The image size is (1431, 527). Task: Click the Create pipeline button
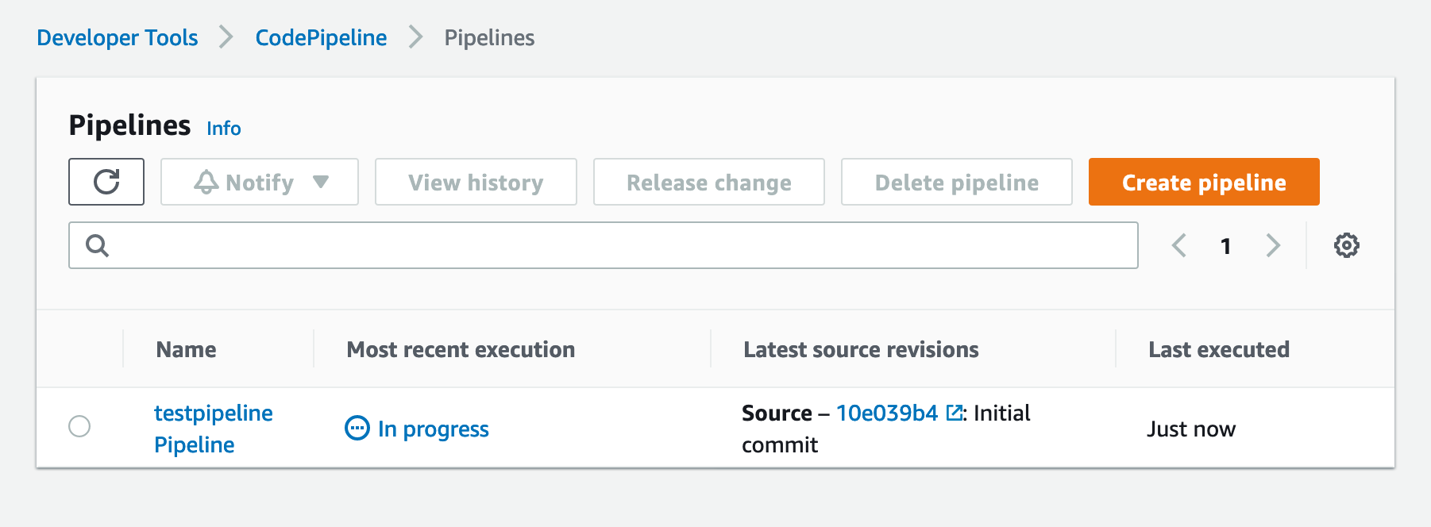tap(1203, 182)
